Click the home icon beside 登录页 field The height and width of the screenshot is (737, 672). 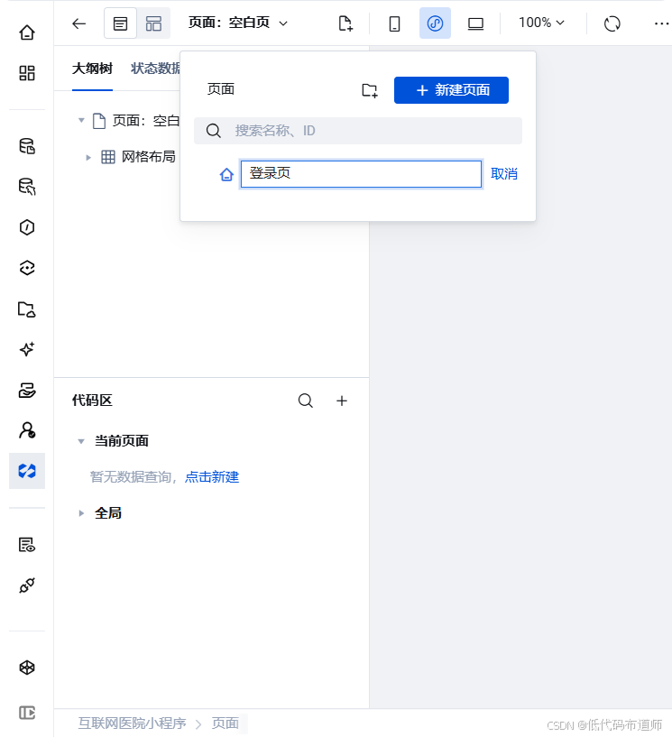click(x=226, y=174)
